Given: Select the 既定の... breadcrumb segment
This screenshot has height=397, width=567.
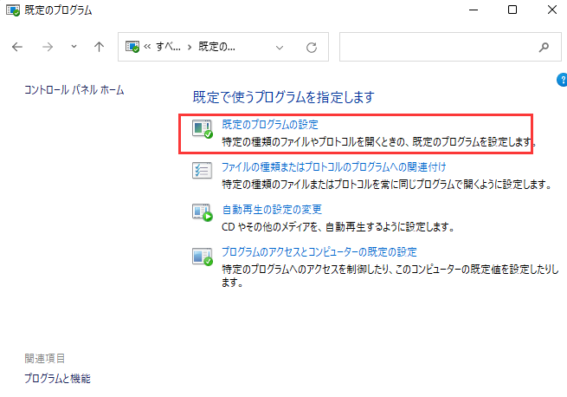Looking at the screenshot, I should click(x=216, y=47).
